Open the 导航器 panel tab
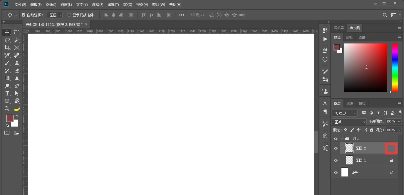404x195 pixels. coord(339,28)
